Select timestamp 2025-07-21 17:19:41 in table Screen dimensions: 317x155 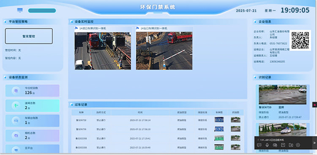140,139
